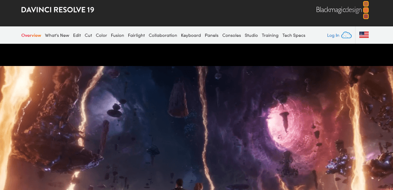Open the Cut tab
The width and height of the screenshot is (393, 190).
(88, 35)
